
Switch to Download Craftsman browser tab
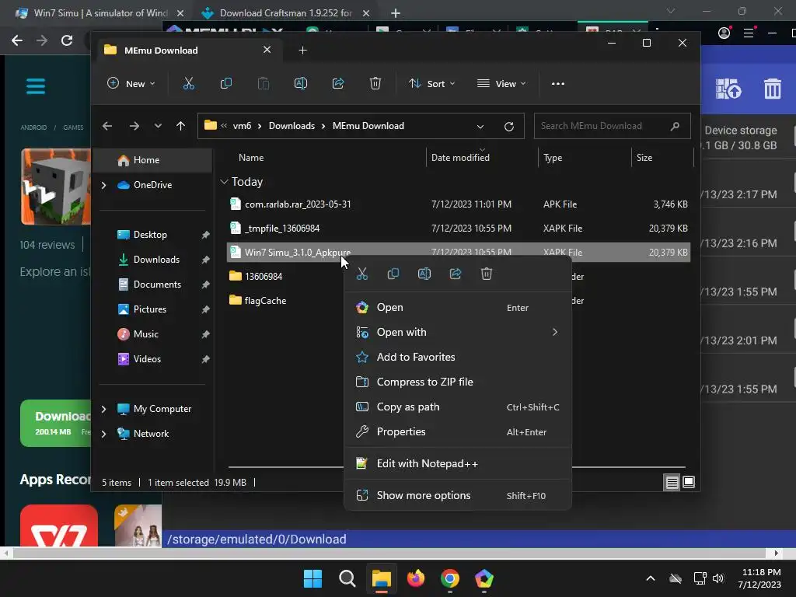287,13
